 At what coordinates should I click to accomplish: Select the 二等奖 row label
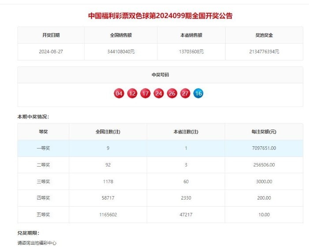click(43, 165)
